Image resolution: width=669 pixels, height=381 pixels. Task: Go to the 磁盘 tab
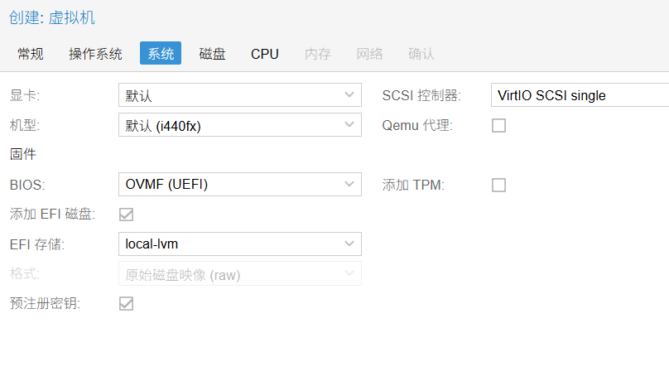(x=212, y=54)
